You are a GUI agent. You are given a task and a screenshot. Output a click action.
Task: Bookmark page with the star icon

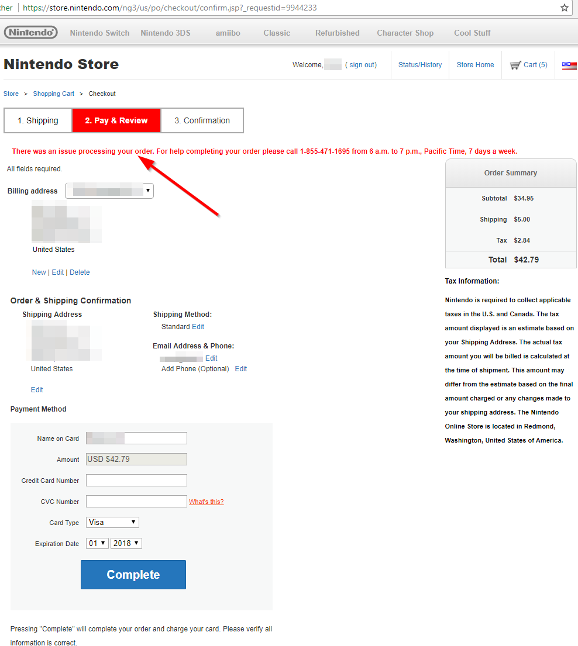565,8
